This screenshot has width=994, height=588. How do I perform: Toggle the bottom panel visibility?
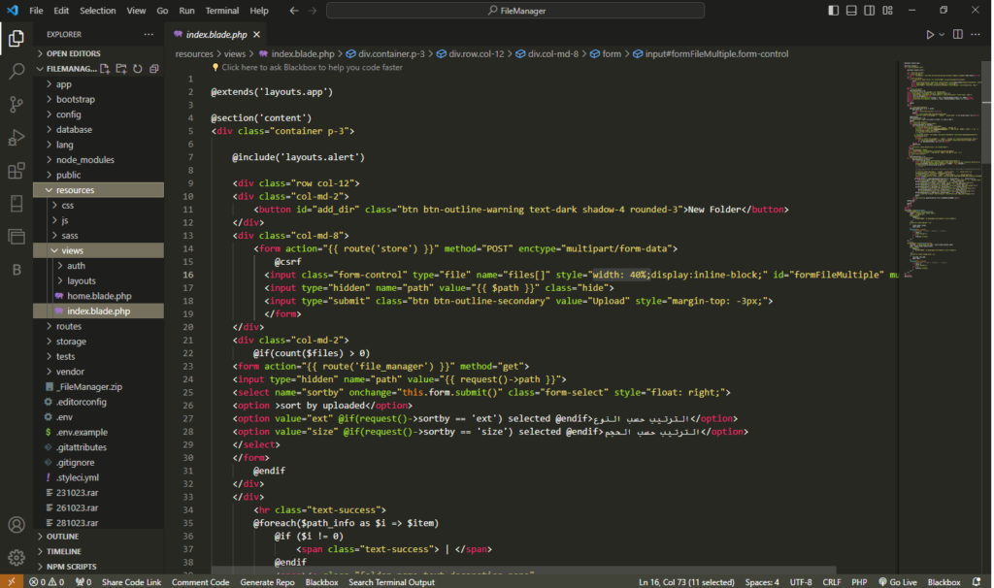(x=851, y=9)
